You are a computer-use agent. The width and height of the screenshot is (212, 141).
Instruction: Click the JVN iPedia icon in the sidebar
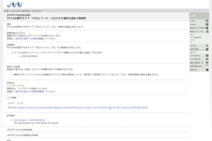(x=207, y=49)
